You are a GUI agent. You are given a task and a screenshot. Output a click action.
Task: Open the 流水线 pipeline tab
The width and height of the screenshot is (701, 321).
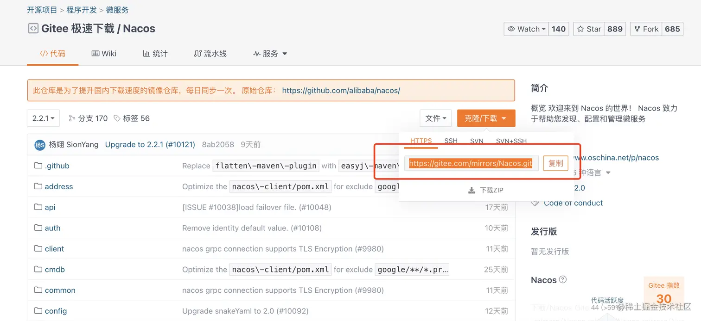point(210,54)
